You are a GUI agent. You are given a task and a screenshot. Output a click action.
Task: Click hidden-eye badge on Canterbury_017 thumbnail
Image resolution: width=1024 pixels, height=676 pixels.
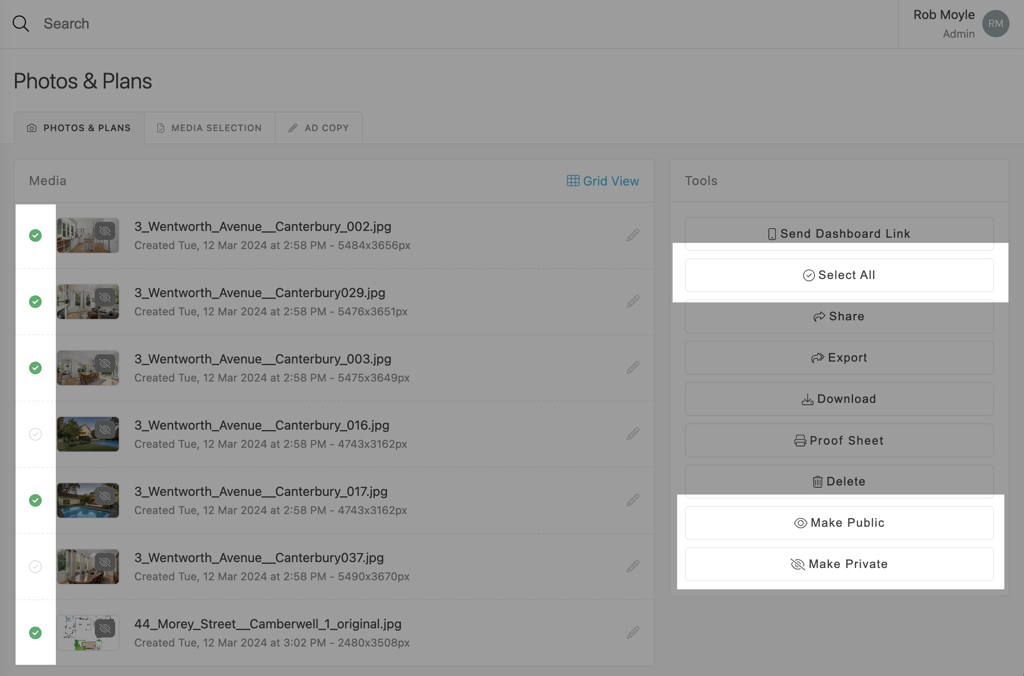[105, 496]
